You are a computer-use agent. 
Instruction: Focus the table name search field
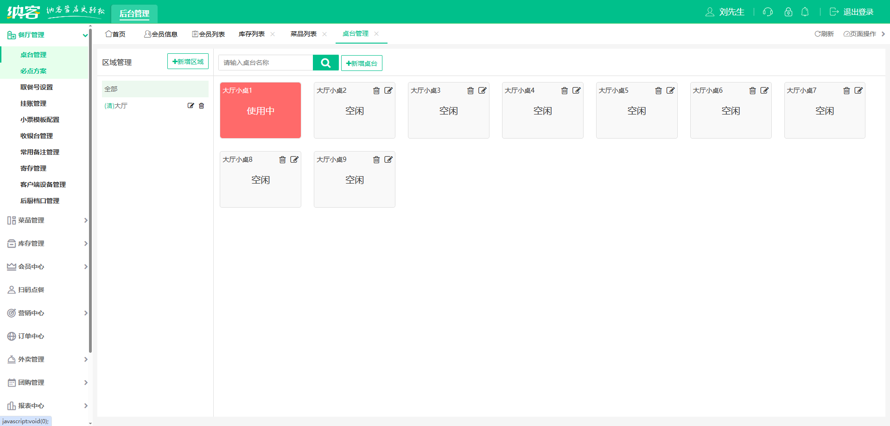click(x=266, y=63)
